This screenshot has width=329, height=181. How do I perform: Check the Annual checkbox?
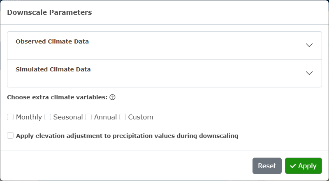point(88,117)
